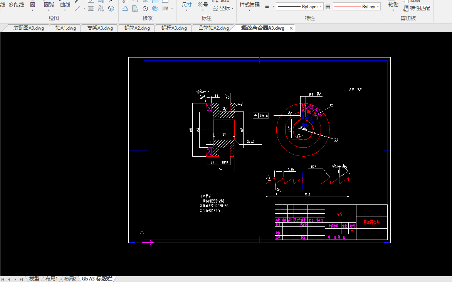Open the red ByLayer color combo box
Image resolution: width=452 pixels, height=282 pixels.
tap(356, 6)
